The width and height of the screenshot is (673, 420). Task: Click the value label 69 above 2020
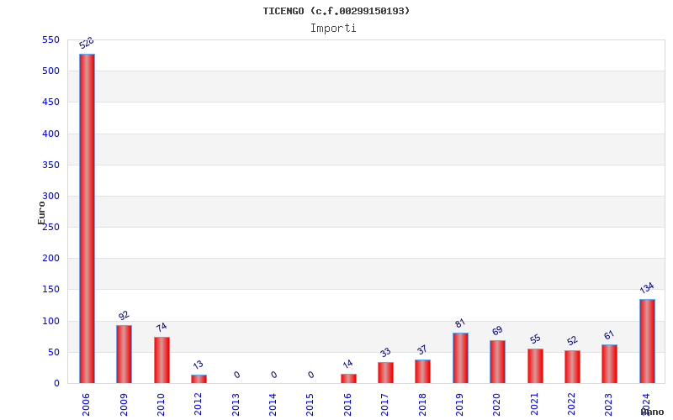[x=497, y=331]
